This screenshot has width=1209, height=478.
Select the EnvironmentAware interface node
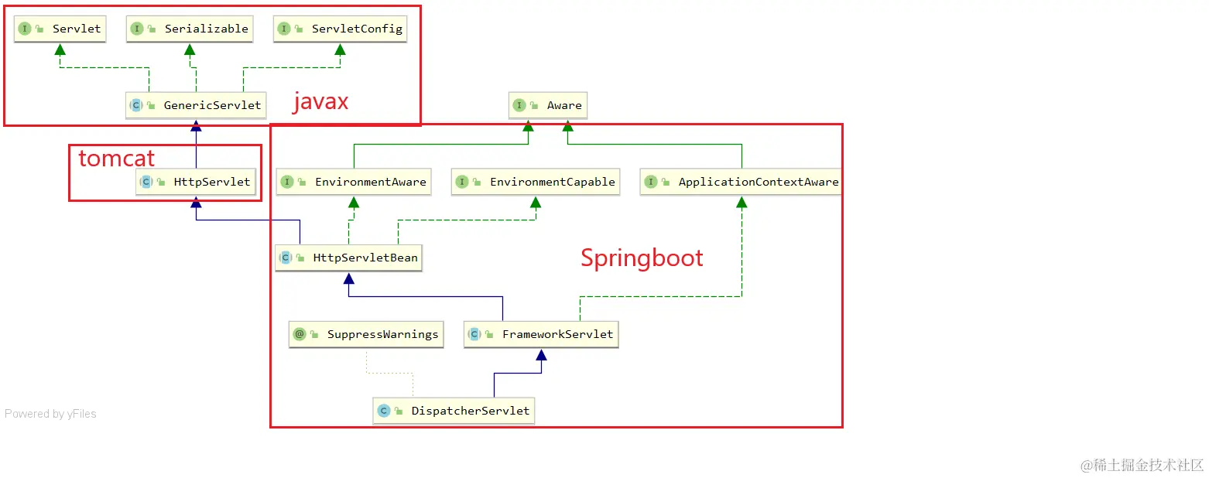tap(354, 182)
